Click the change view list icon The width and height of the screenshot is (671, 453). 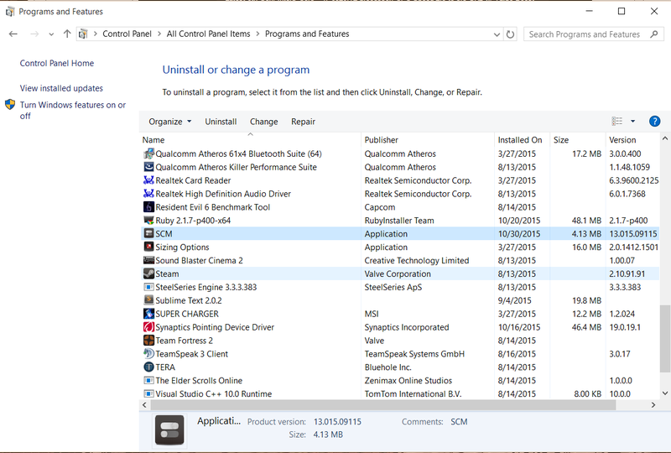617,122
